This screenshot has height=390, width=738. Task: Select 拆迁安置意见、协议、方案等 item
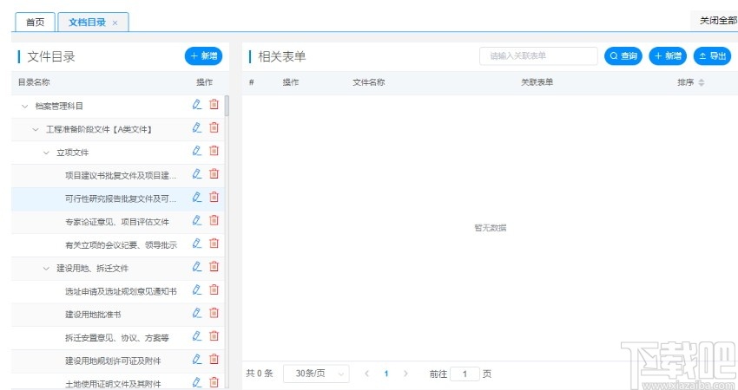click(x=116, y=337)
